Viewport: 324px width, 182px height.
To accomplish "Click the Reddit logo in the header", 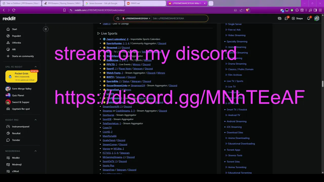I will (x=9, y=18).
